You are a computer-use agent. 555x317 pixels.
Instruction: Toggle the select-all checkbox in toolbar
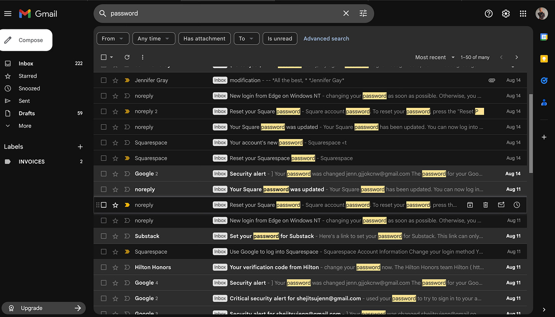coord(104,57)
